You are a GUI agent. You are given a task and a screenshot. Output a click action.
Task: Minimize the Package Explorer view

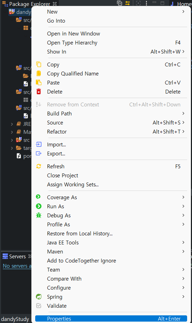point(154,2)
